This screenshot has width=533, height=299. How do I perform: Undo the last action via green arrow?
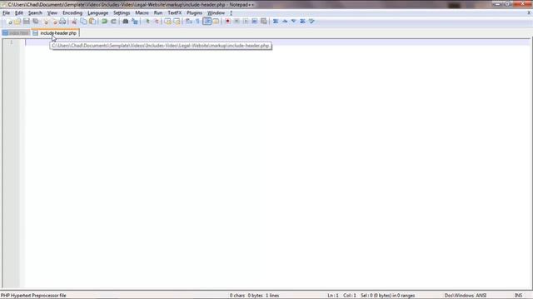click(x=104, y=22)
